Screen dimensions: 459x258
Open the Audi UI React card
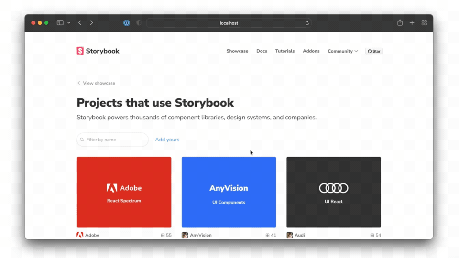coord(334,192)
